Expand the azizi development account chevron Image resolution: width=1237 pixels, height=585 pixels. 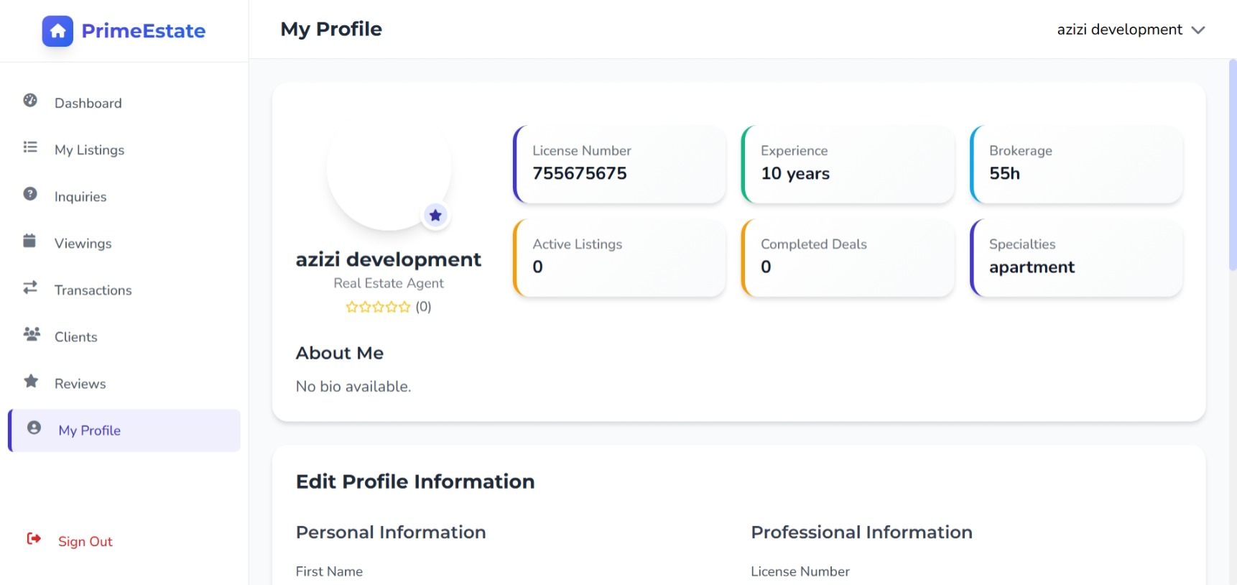[x=1197, y=30]
